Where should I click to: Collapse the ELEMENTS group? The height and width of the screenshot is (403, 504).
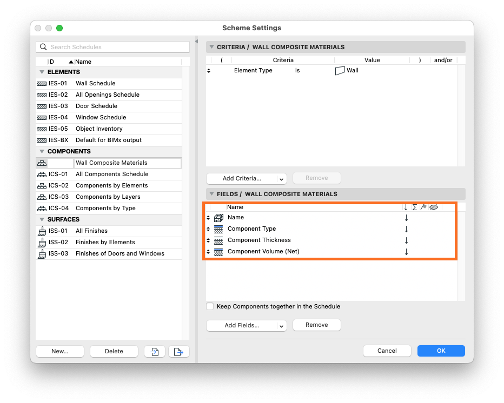[42, 72]
